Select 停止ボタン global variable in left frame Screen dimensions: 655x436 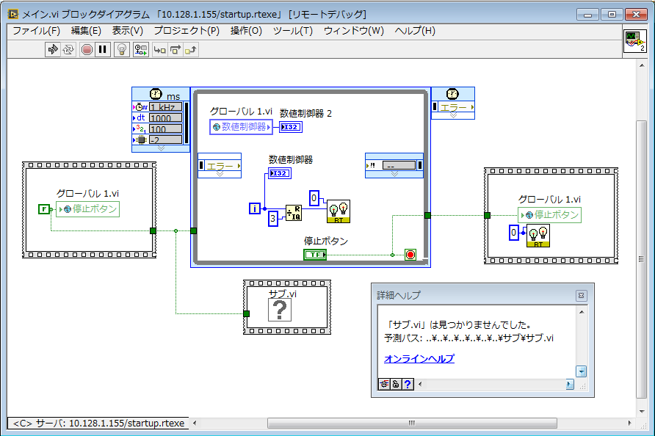pos(87,208)
